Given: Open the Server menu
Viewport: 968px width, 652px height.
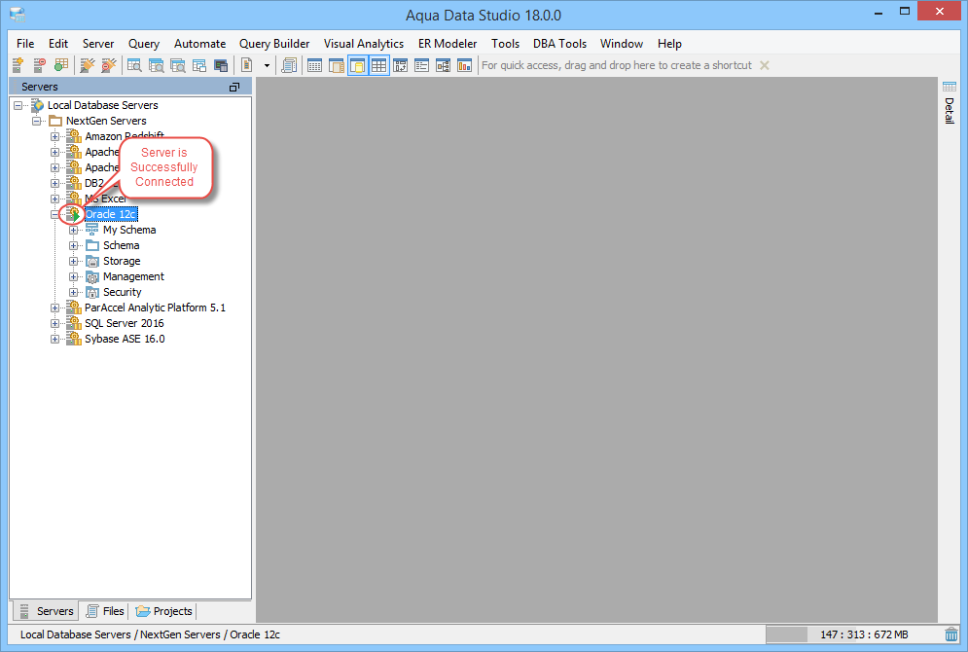Looking at the screenshot, I should (x=98, y=44).
